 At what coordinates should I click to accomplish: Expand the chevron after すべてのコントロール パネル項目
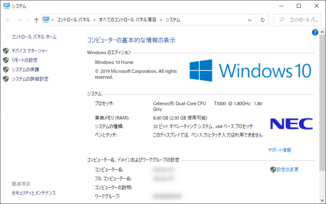[161, 20]
